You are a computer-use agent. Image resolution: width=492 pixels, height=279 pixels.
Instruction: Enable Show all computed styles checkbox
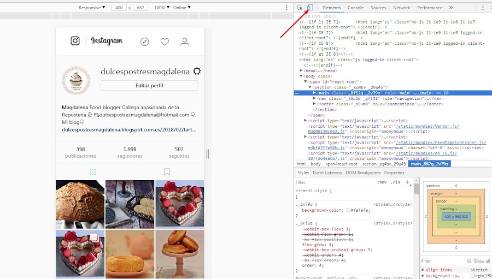[469, 261]
